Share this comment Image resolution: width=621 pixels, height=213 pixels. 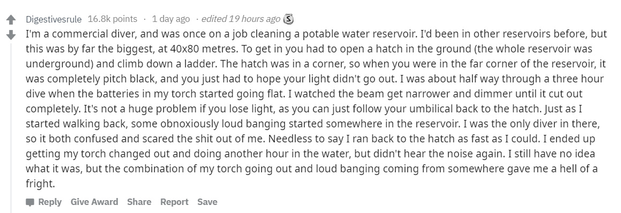coord(139,202)
